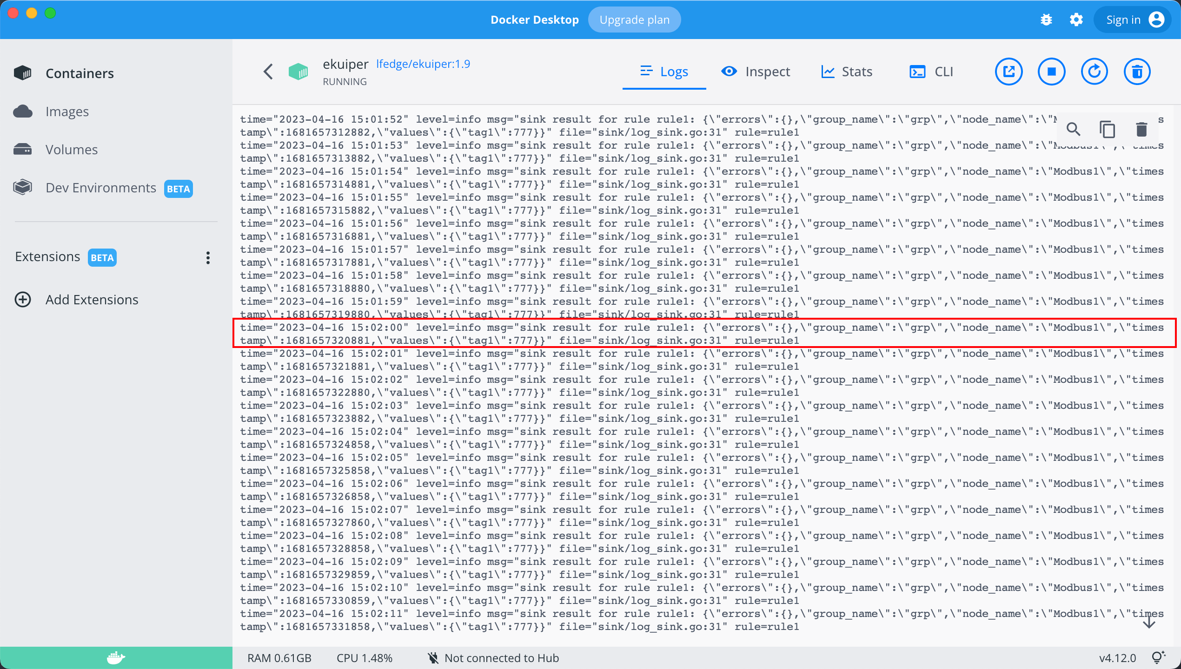Restart the ekuiper container
The height and width of the screenshot is (669, 1181).
(x=1094, y=72)
